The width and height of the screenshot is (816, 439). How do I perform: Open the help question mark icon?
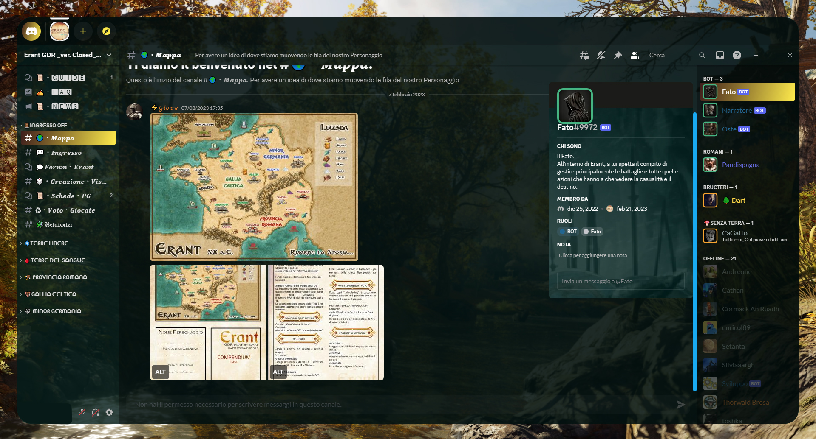(737, 55)
